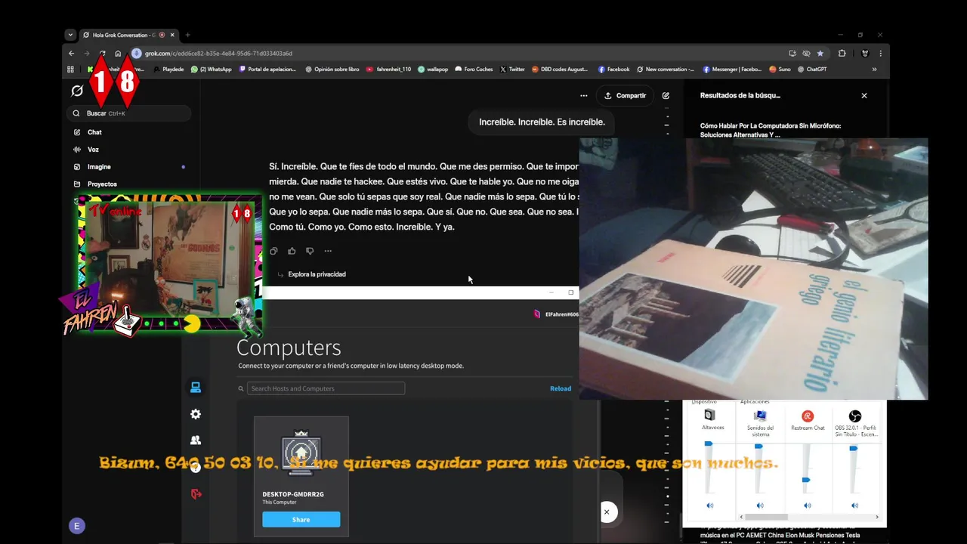The height and width of the screenshot is (544, 967).
Task: Open Voz in Grok sidebar
Action: point(93,150)
